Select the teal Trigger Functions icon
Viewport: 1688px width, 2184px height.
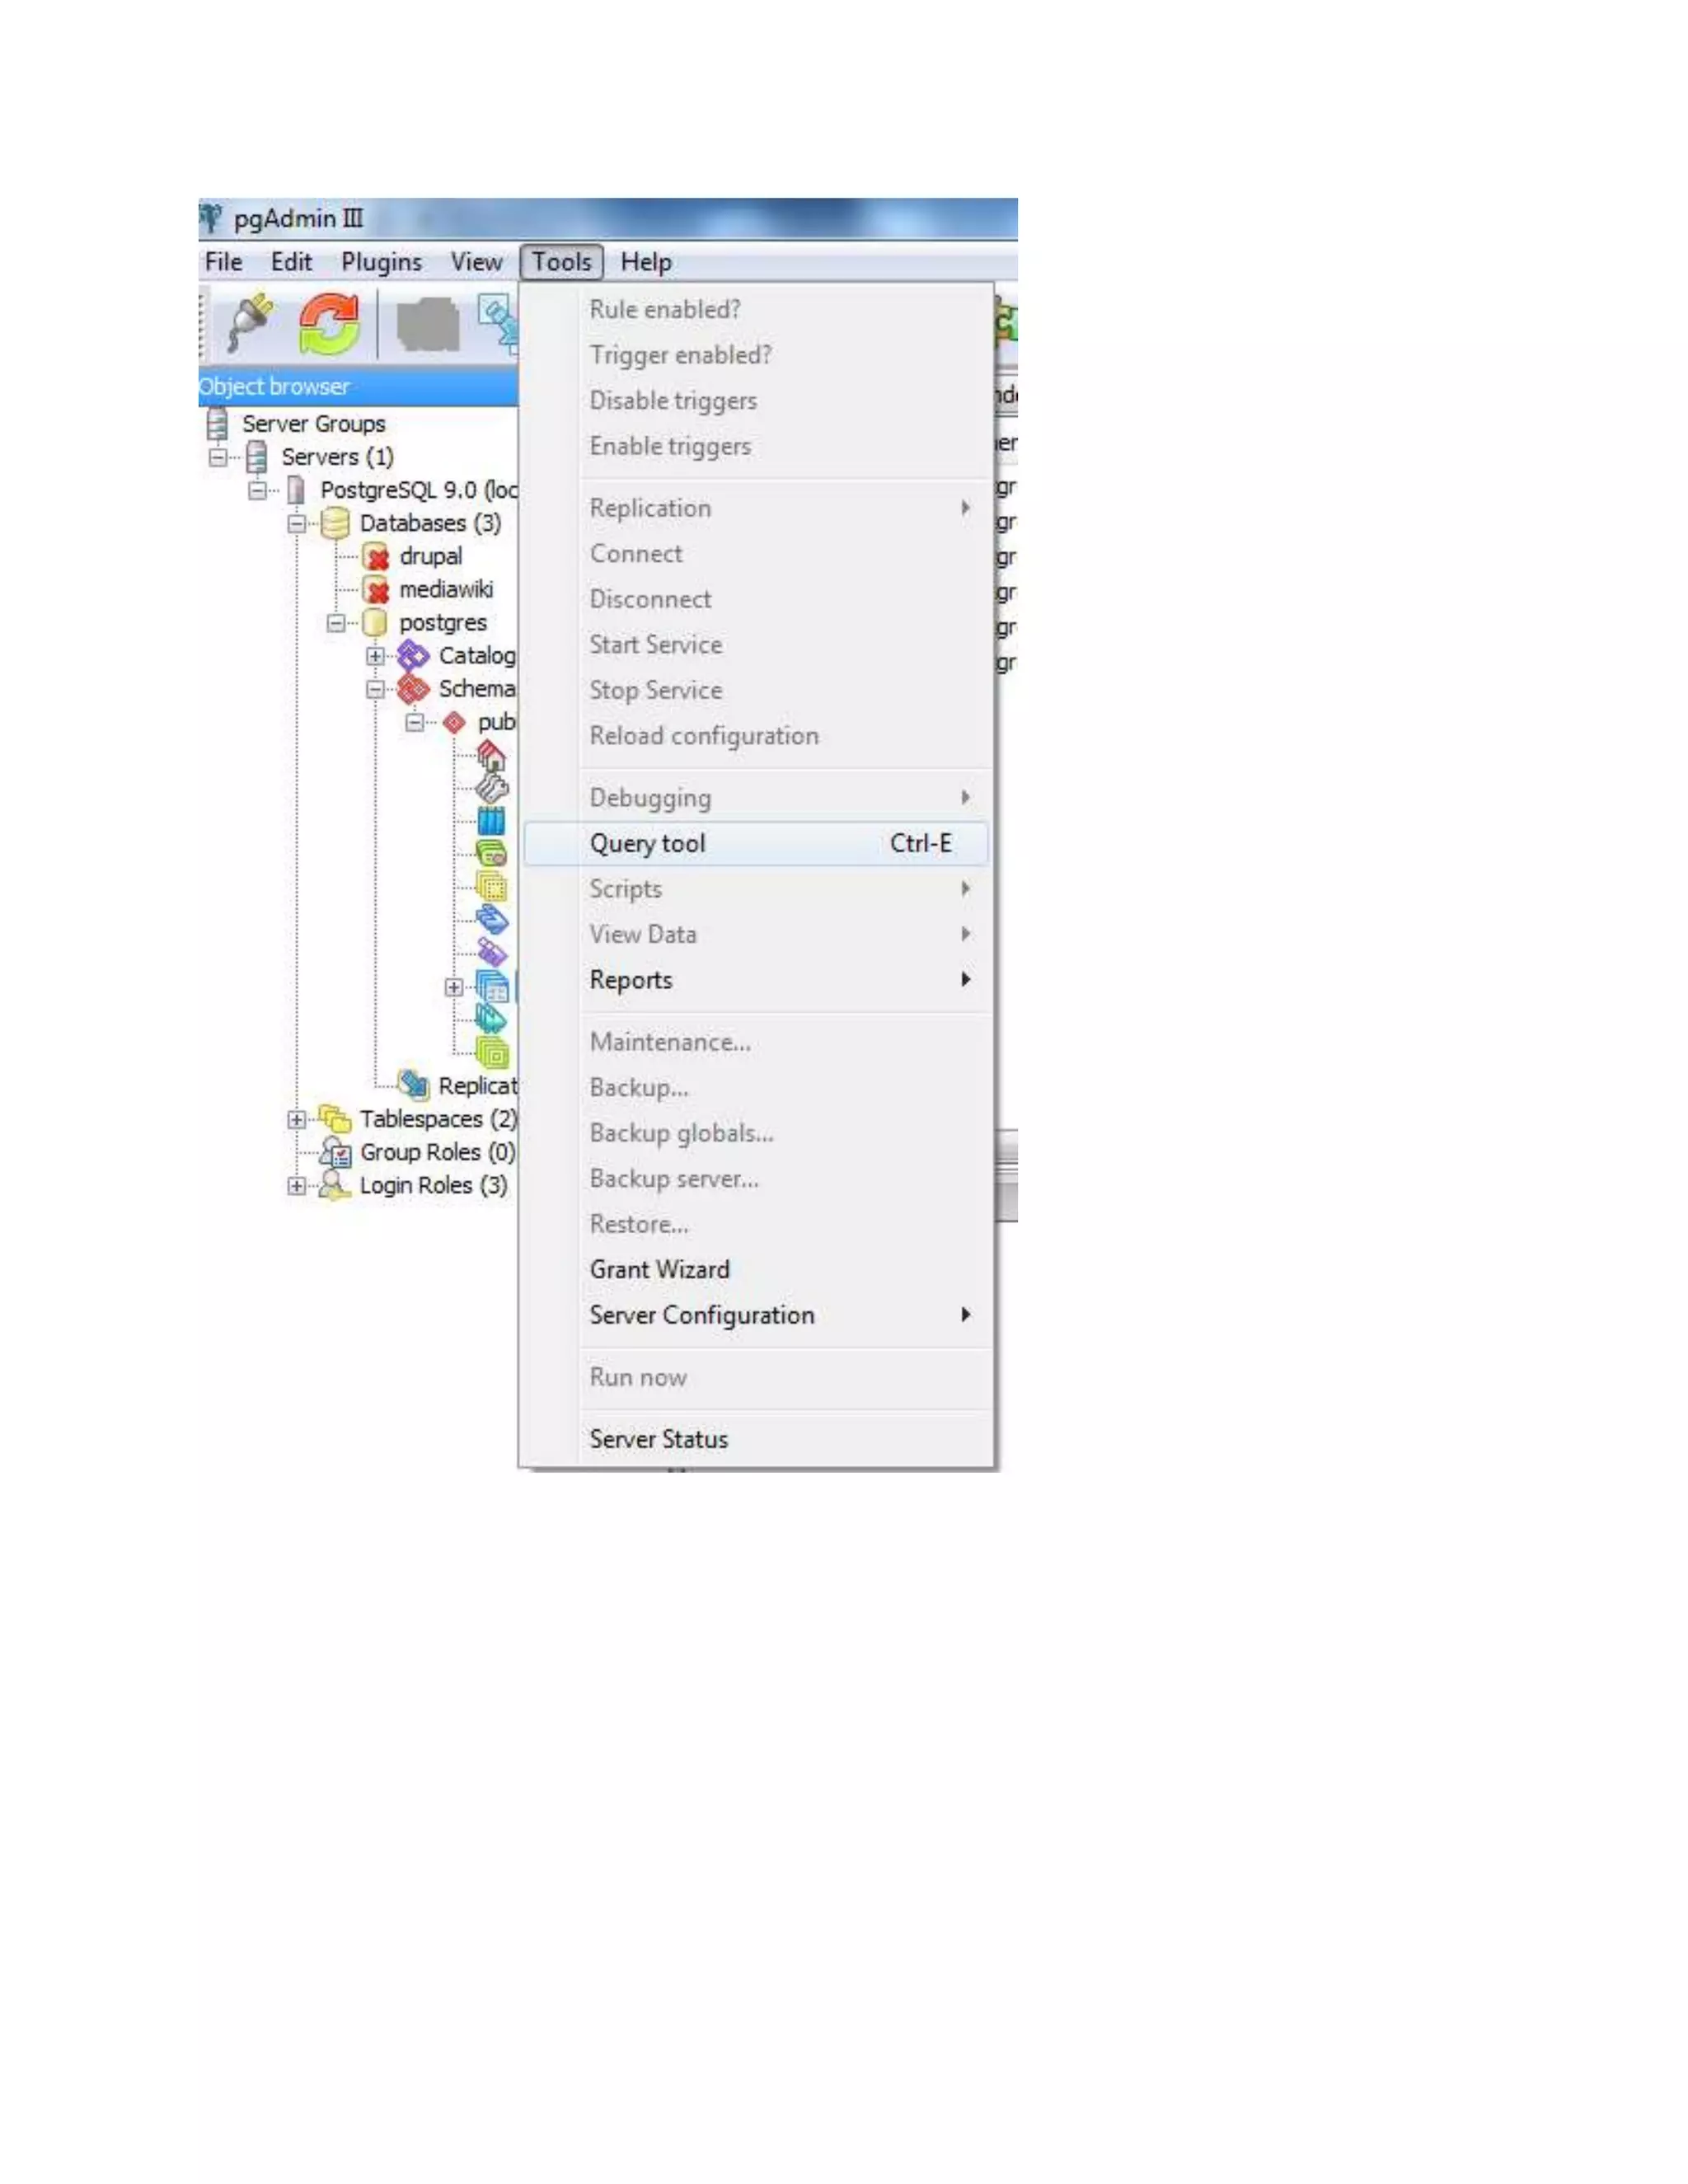[491, 1019]
